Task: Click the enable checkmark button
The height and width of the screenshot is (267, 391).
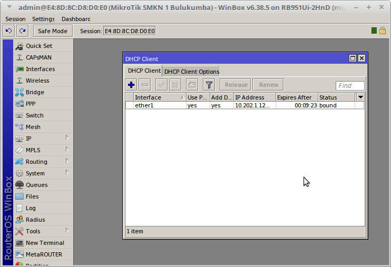Action: click(x=161, y=85)
